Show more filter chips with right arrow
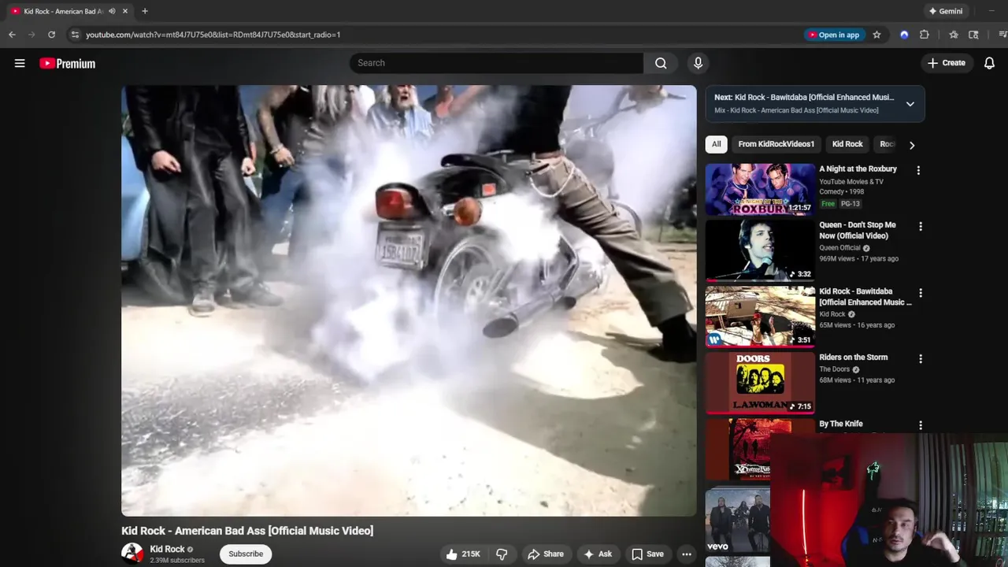1008x567 pixels. coord(912,145)
